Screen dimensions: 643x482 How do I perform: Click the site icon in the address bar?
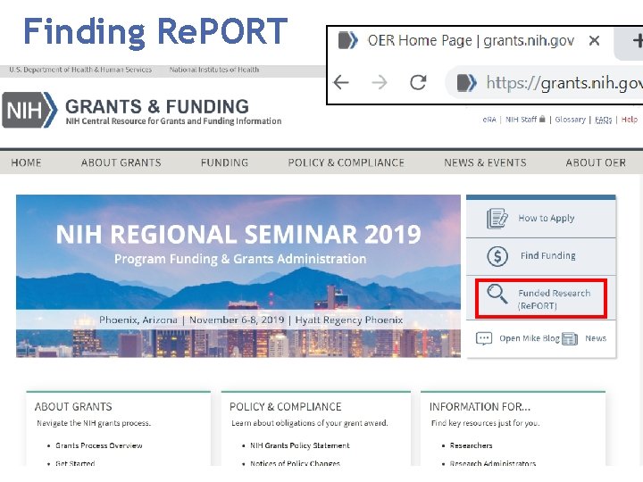[467, 83]
